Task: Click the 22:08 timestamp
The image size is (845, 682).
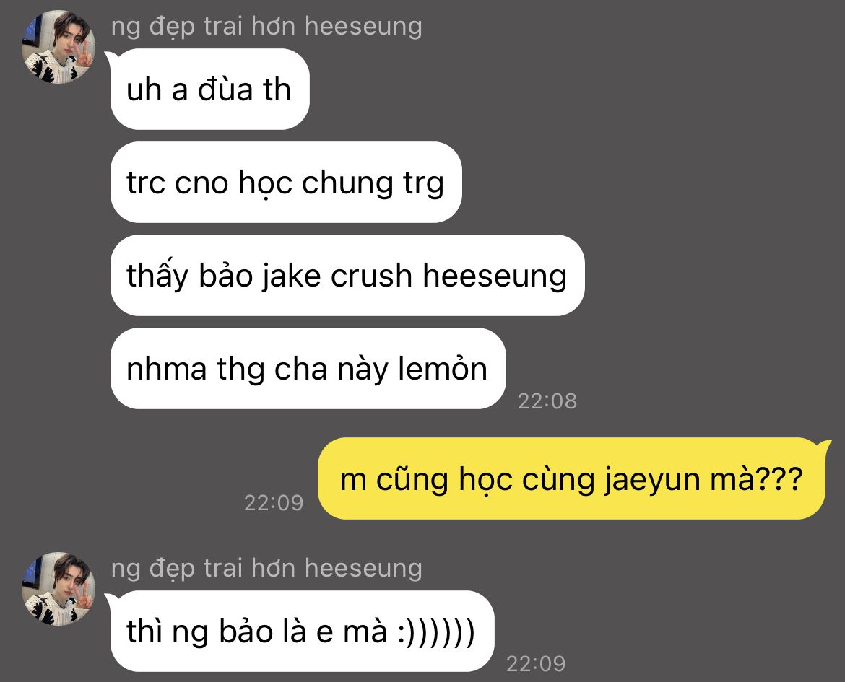Action: pyautogui.click(x=547, y=401)
